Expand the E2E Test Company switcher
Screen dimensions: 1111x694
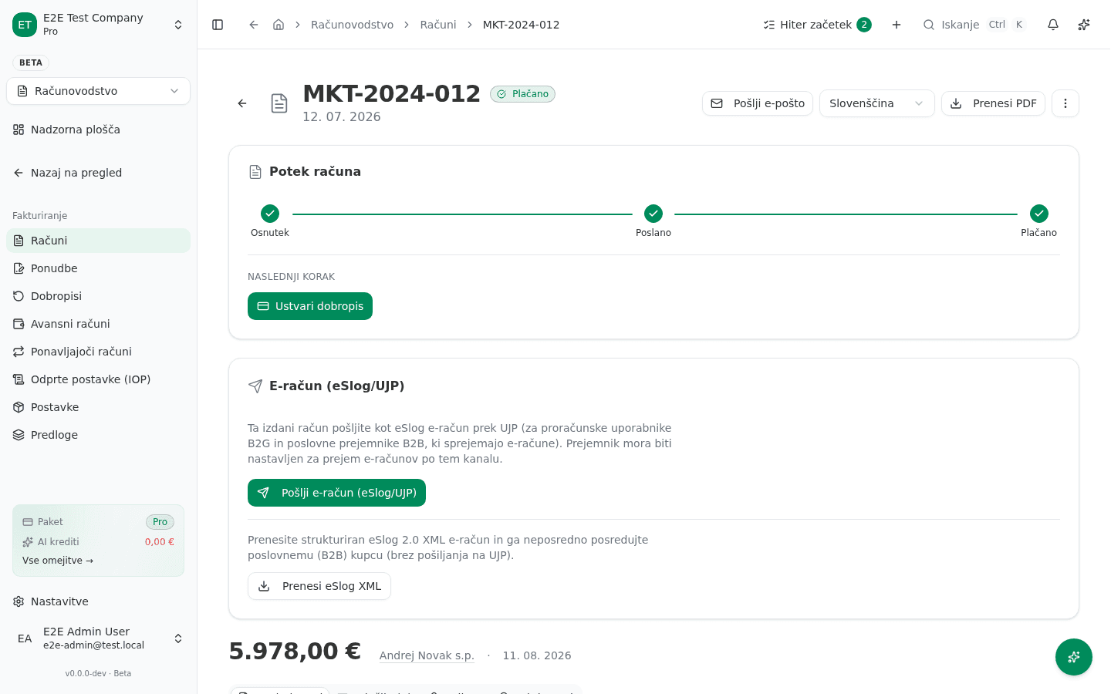coord(98,25)
